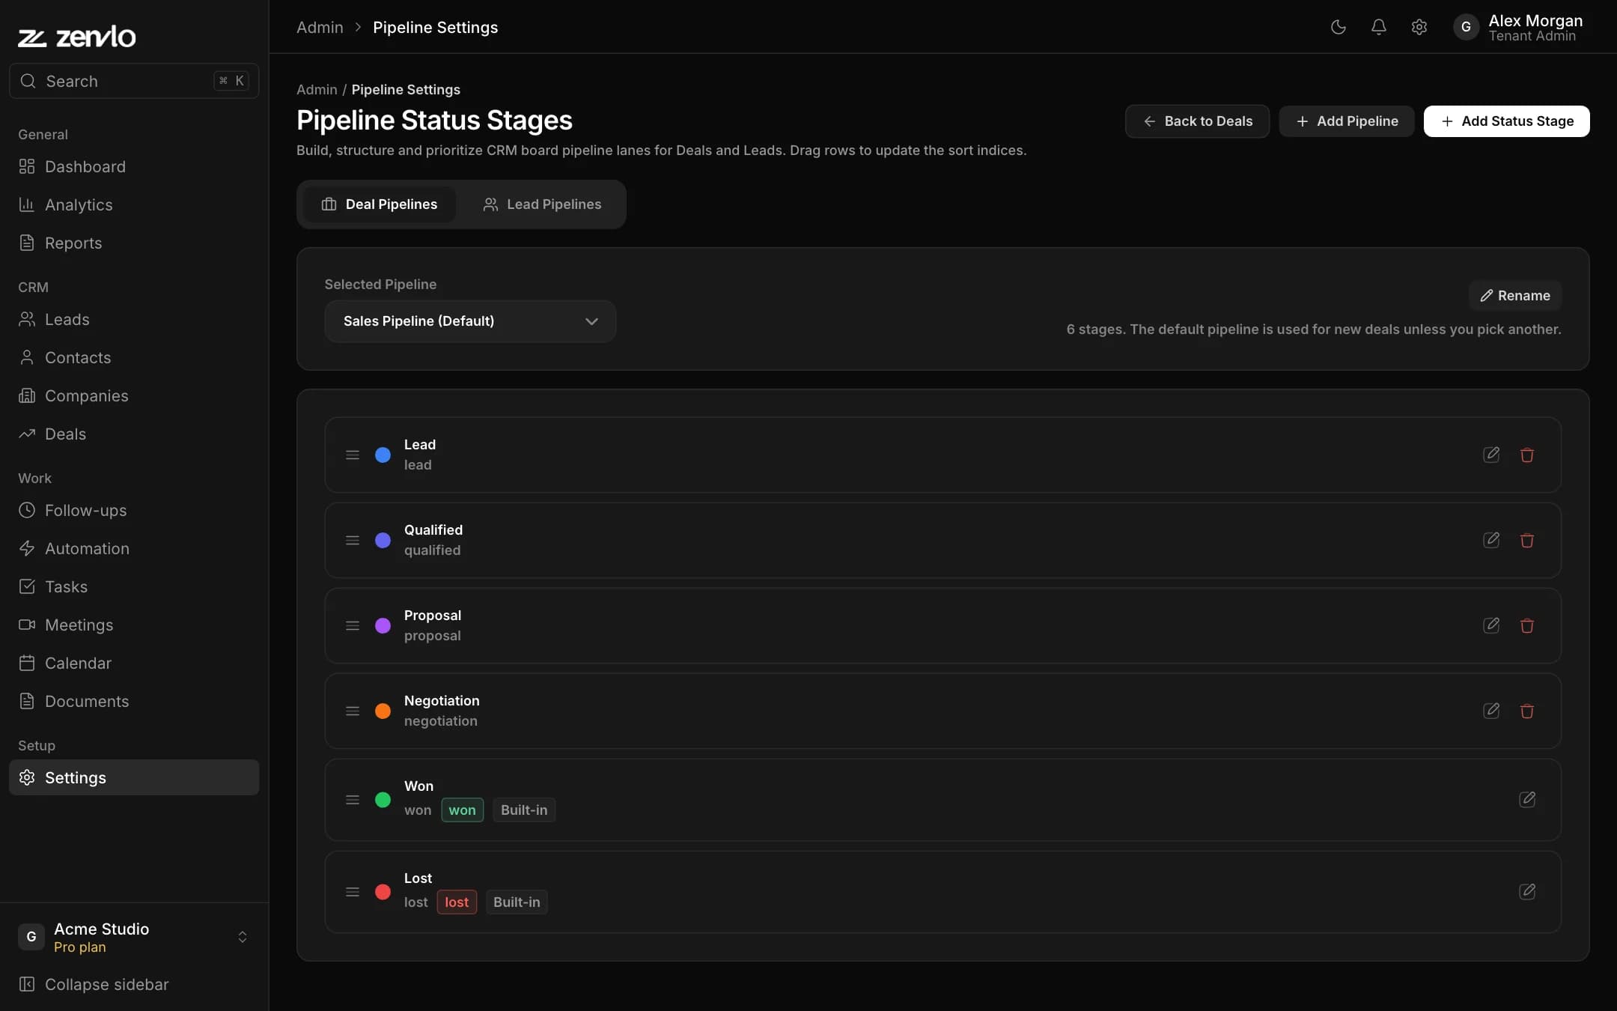Viewport: 1617px width, 1011px height.
Task: Click Add Status Stage button
Action: pos(1507,121)
